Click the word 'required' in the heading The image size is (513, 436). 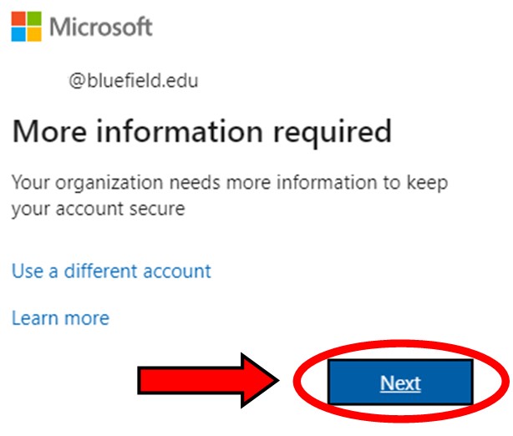(x=332, y=134)
